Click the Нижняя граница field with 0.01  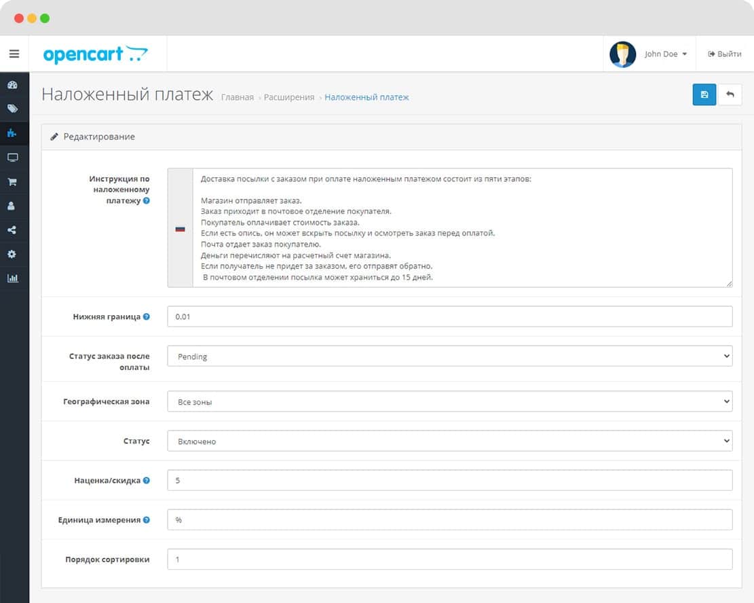(449, 316)
